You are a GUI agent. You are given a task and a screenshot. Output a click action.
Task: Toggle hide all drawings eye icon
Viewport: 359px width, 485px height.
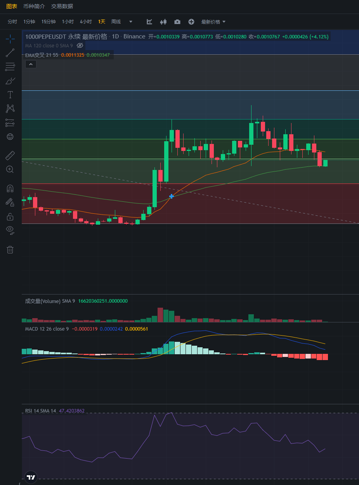(10, 230)
